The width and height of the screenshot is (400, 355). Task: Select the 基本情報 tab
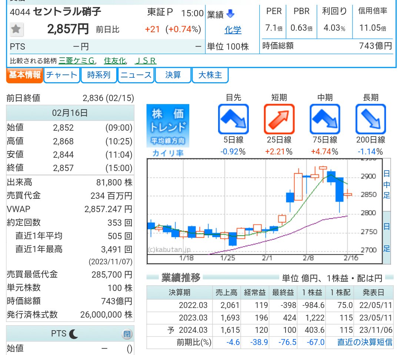click(24, 76)
